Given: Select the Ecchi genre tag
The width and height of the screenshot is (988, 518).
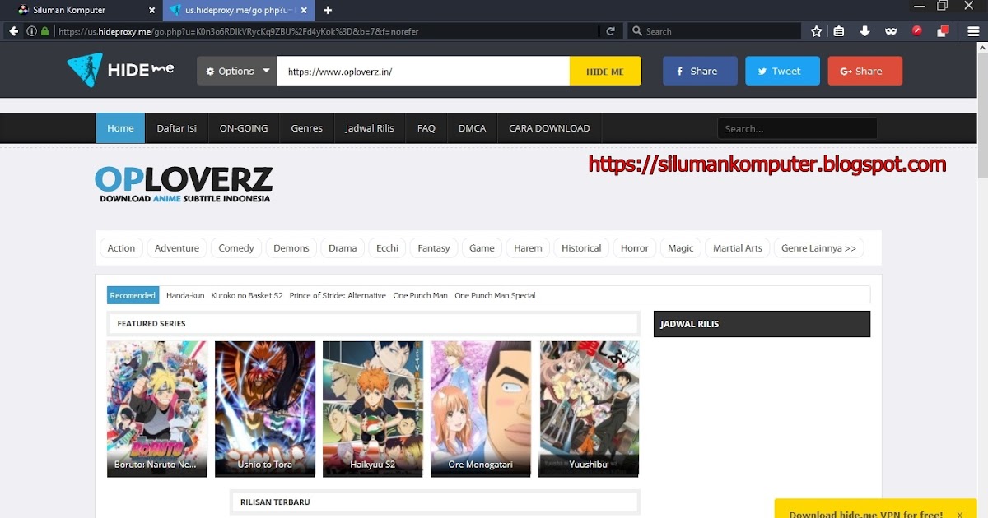Looking at the screenshot, I should (387, 248).
